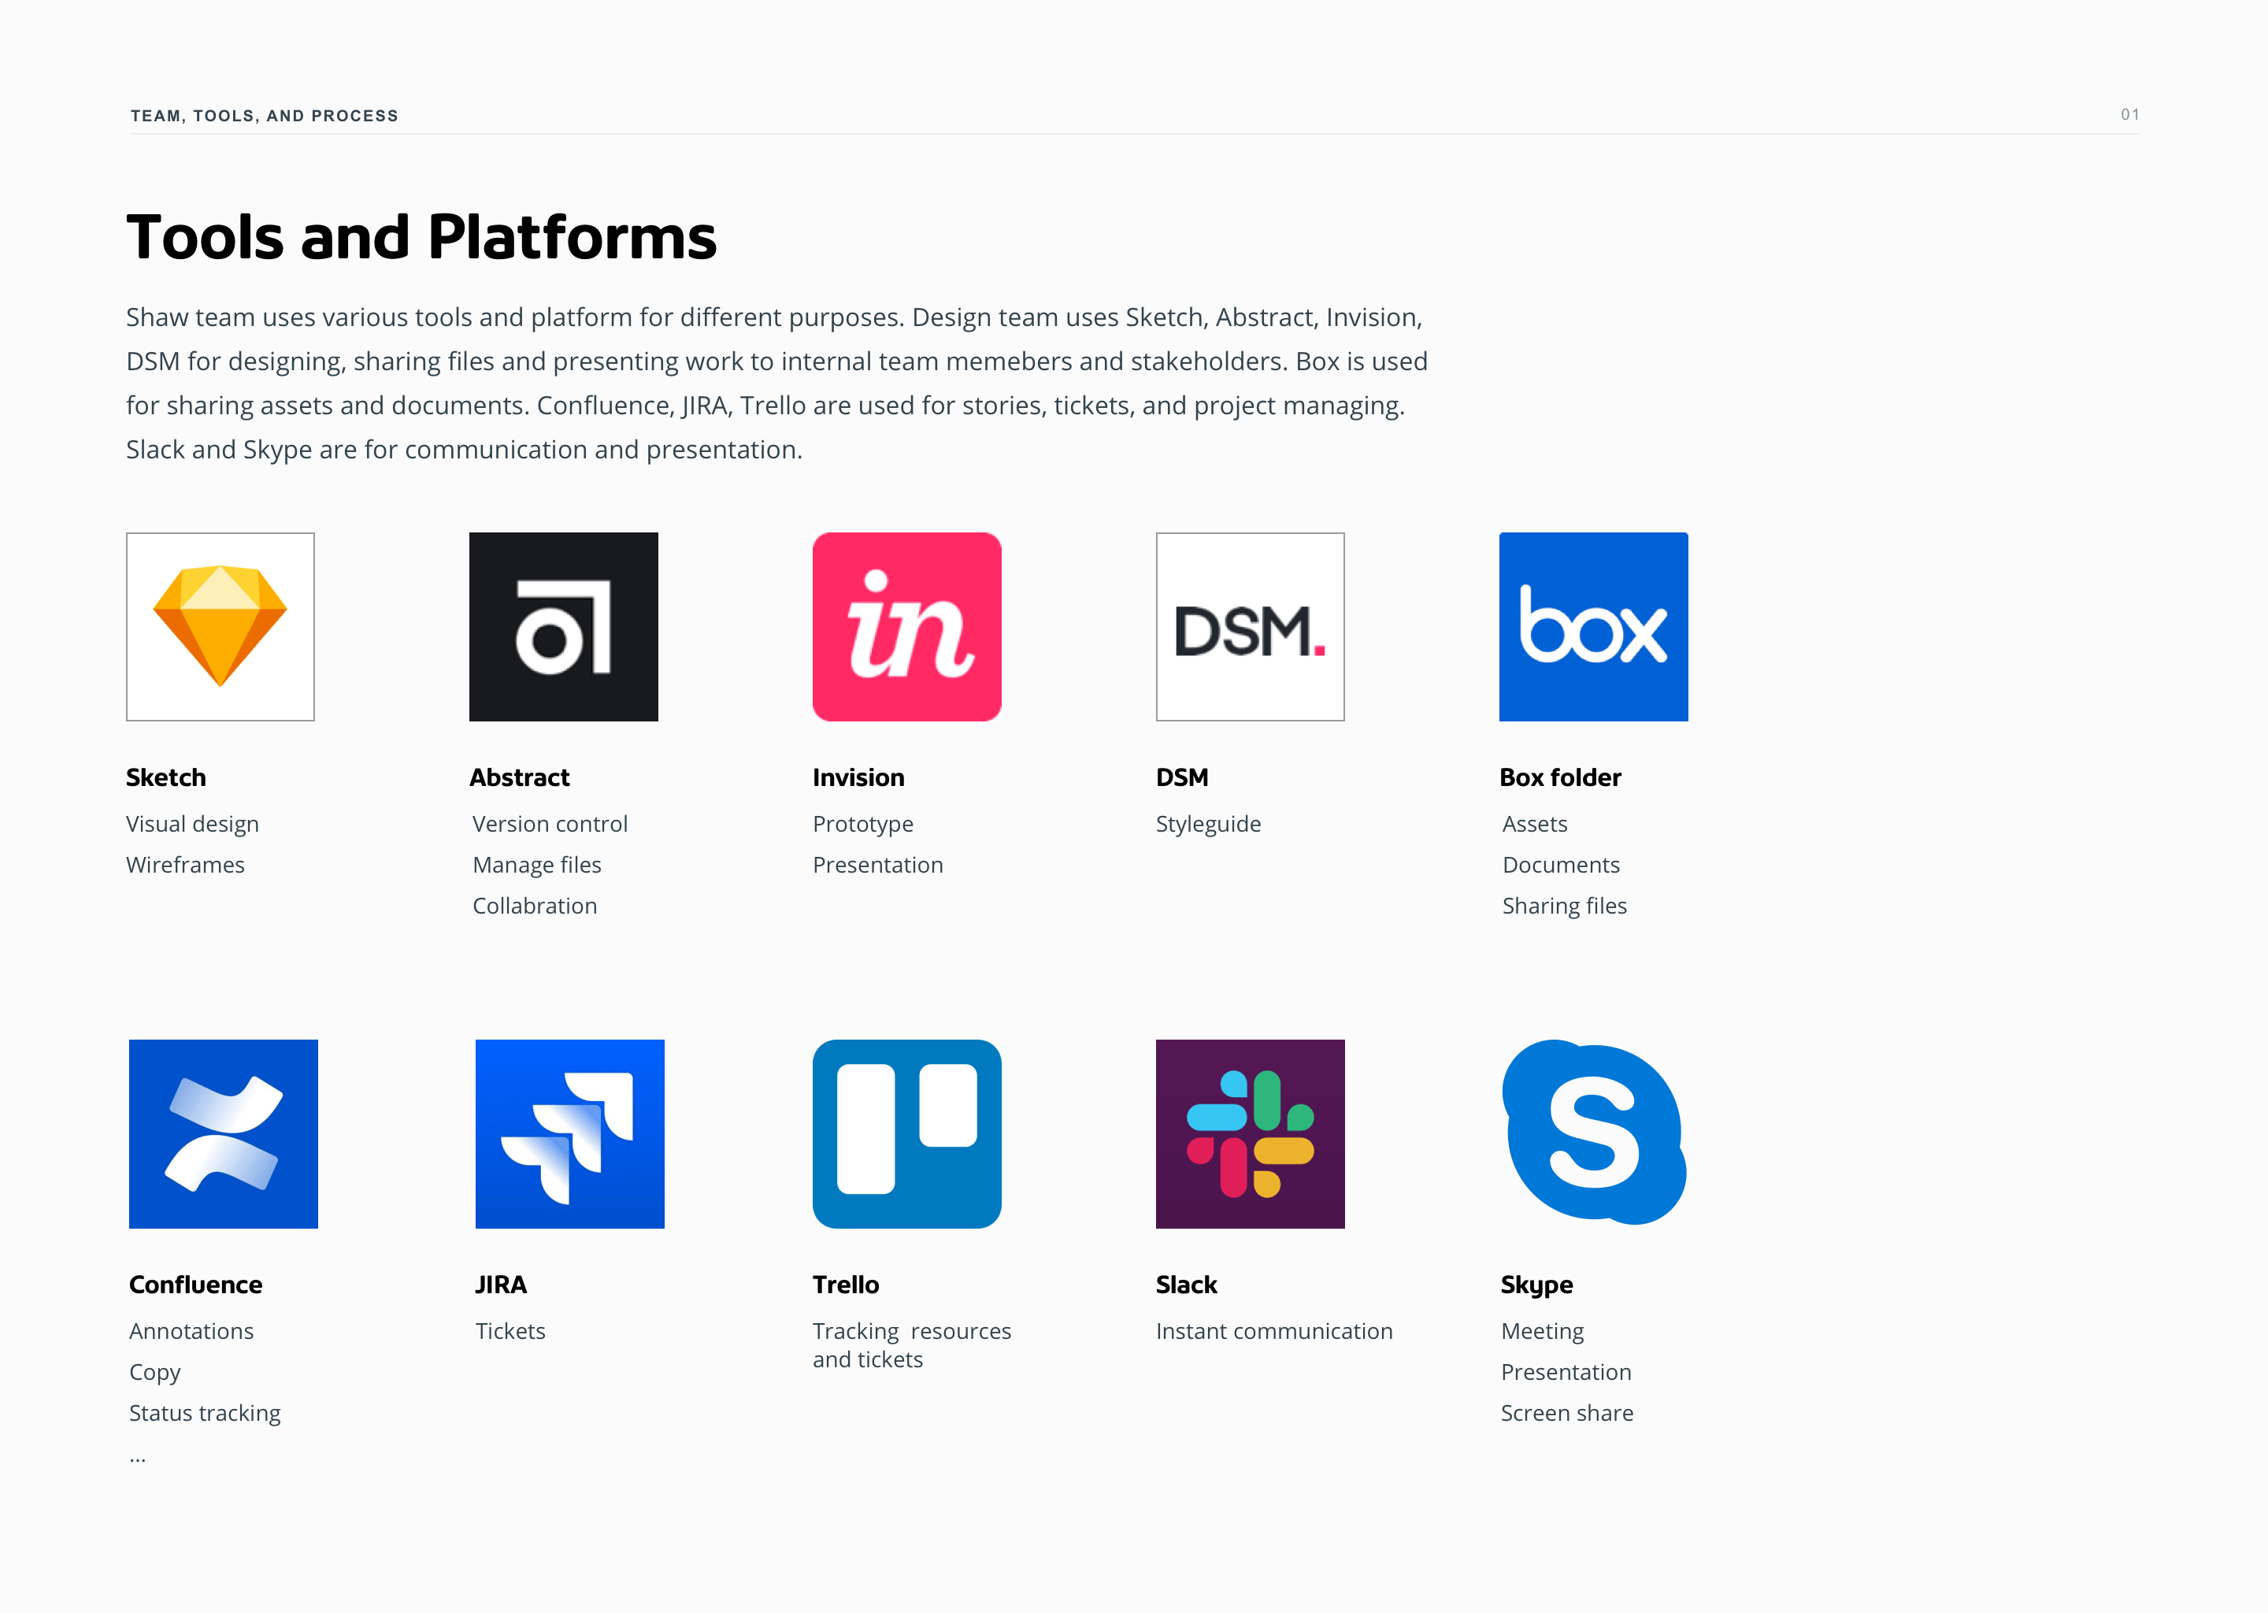Select Instant communication under Slack
This screenshot has height=1613, width=2268.
(1274, 1331)
